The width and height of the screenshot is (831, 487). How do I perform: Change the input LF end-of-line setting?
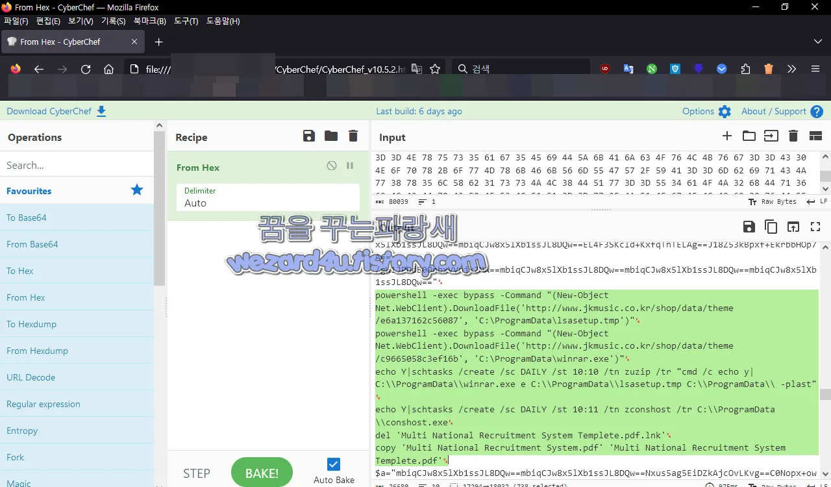coord(817,202)
